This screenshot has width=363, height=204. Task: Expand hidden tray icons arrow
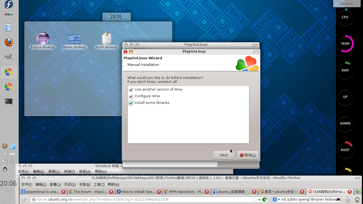click(9, 175)
